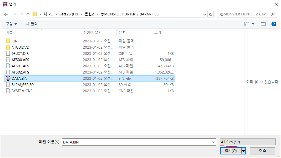Click the 열기(O) open button
Viewport: 281px width, 158px height.
pyautogui.click(x=231, y=151)
